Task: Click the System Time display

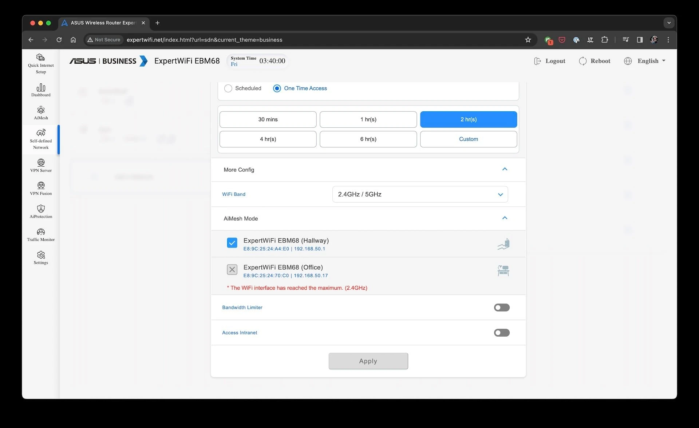Action: point(258,61)
